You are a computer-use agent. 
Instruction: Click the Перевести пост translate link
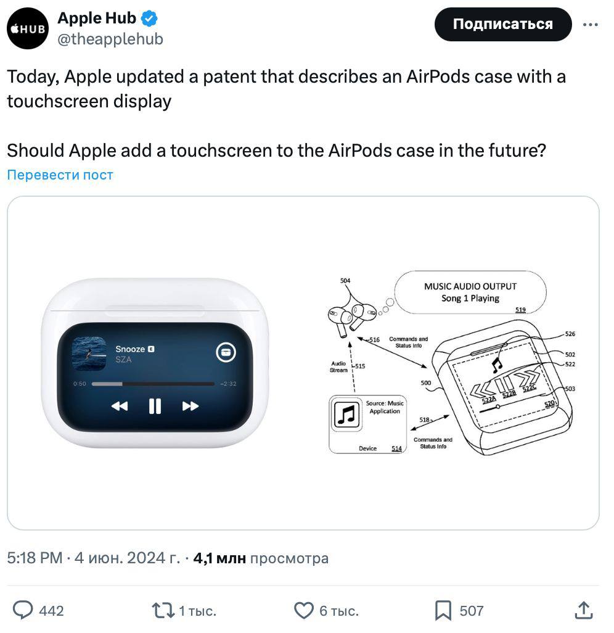click(60, 175)
